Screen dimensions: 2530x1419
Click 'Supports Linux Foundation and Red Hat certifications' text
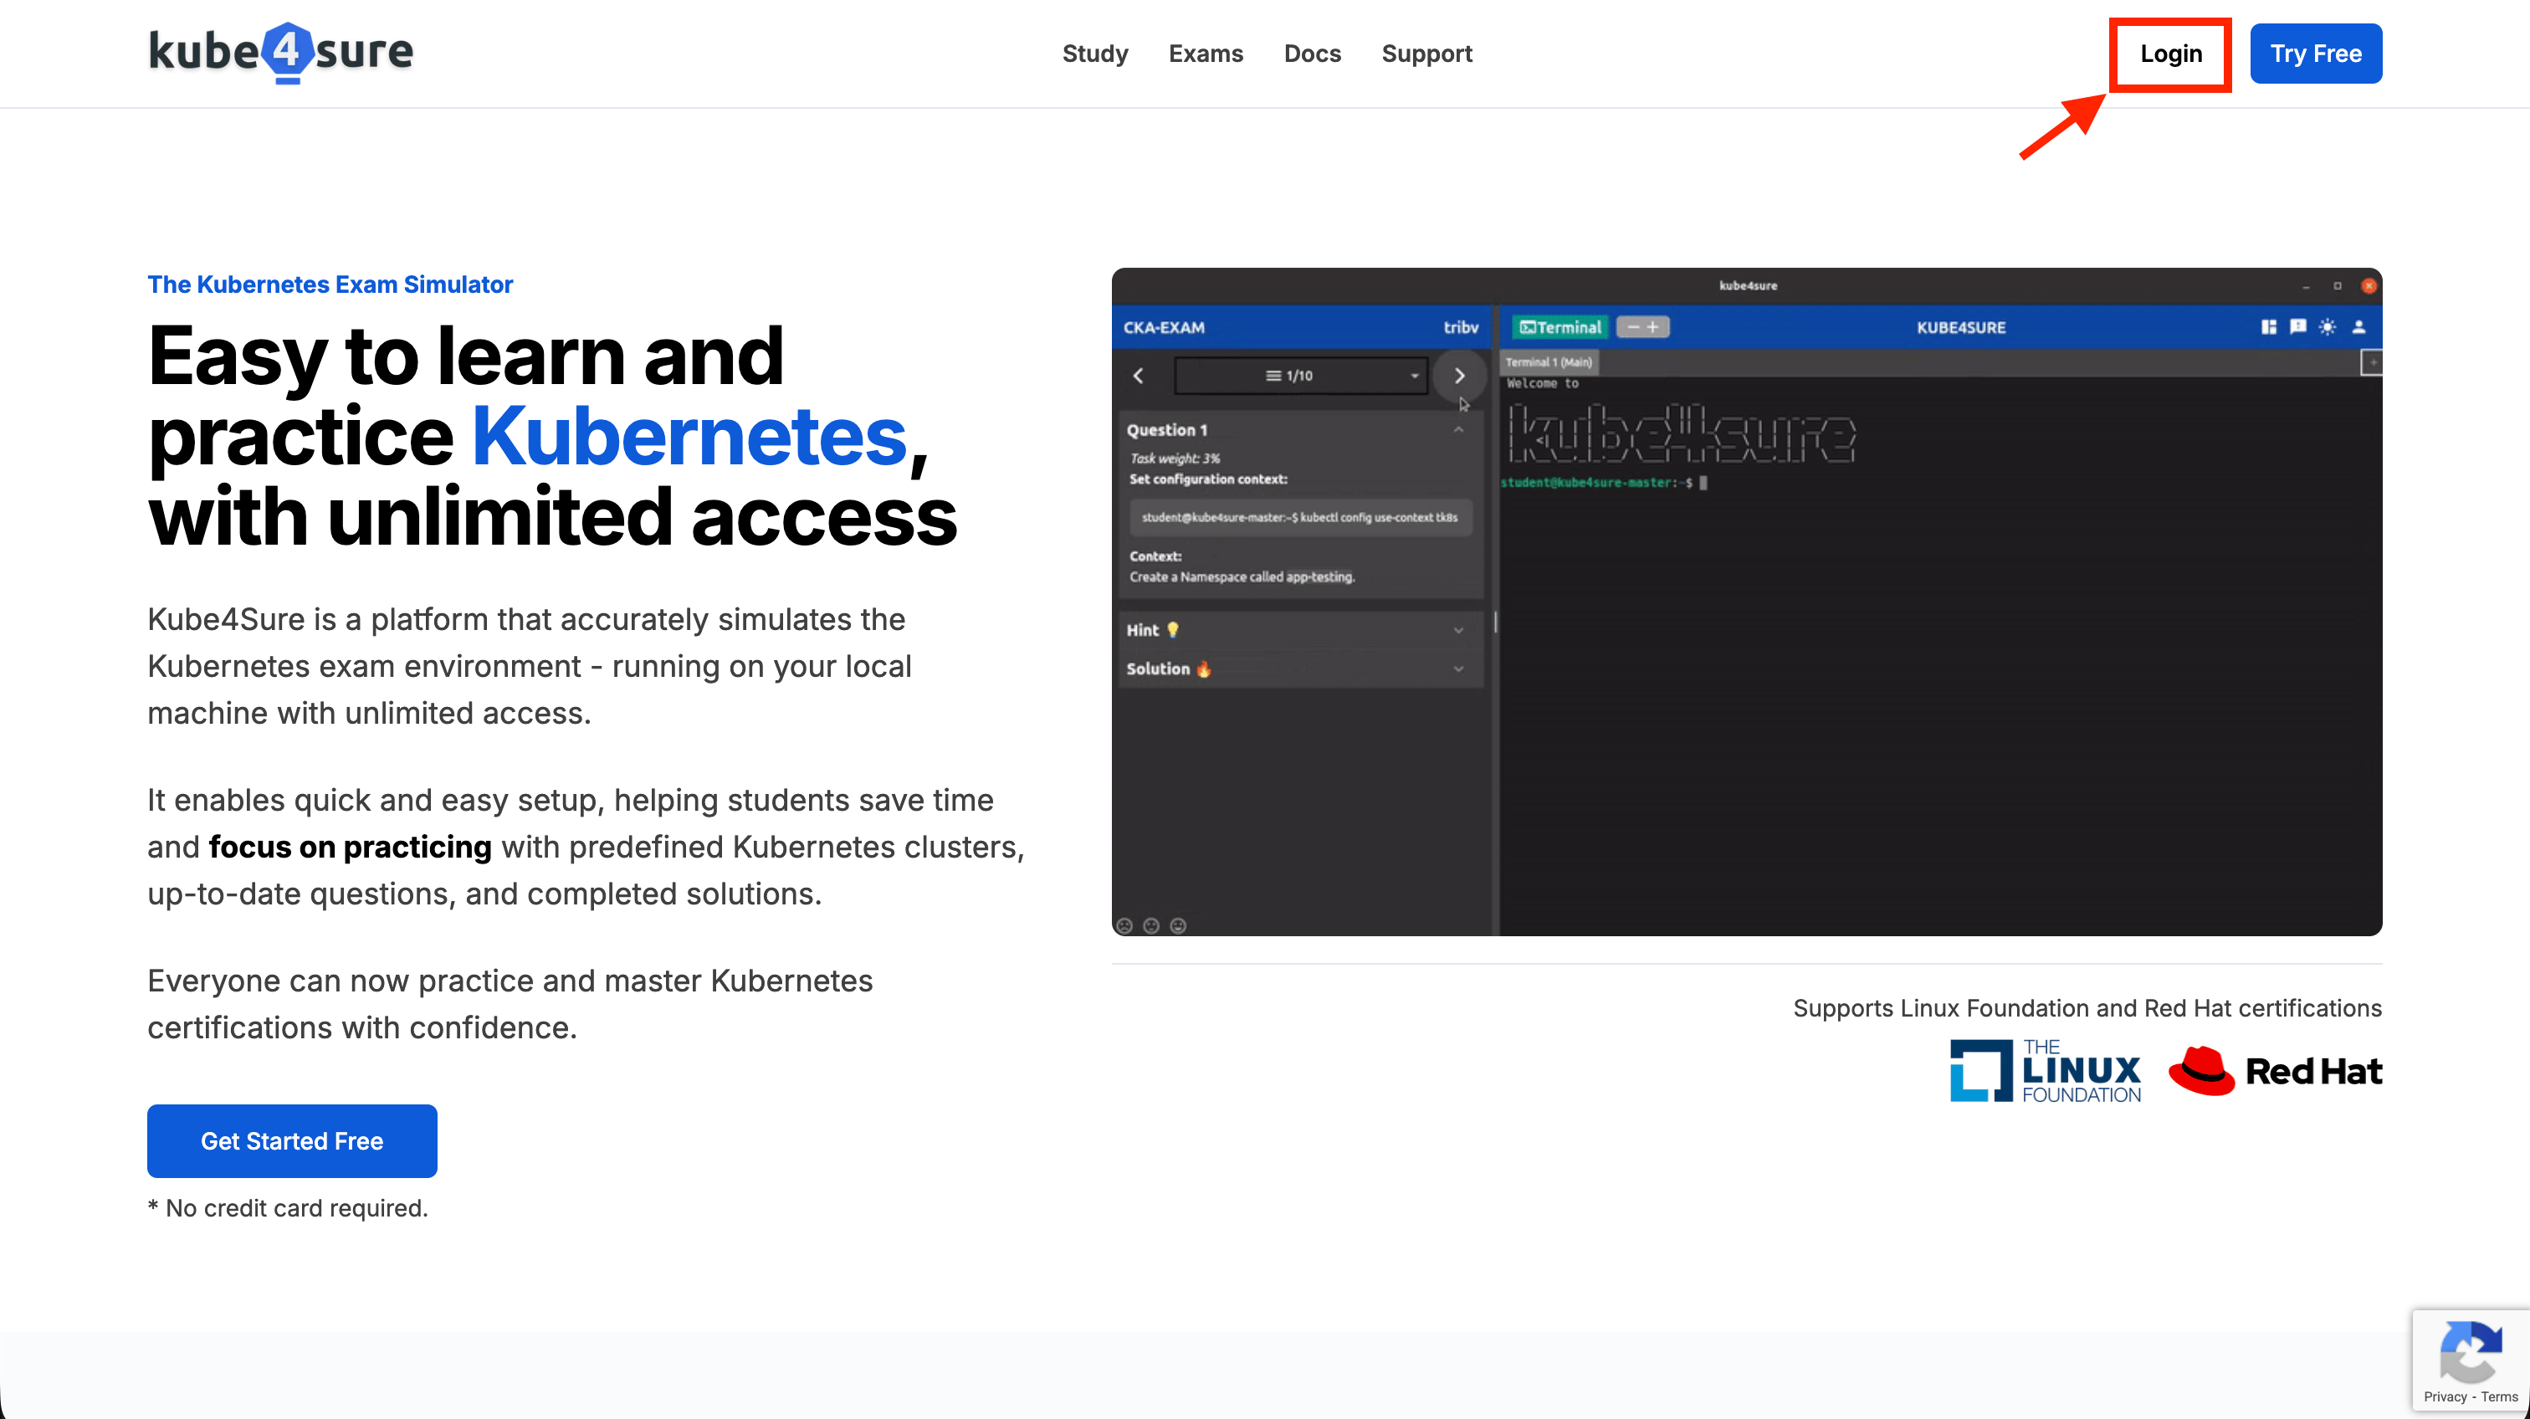click(x=2087, y=1008)
